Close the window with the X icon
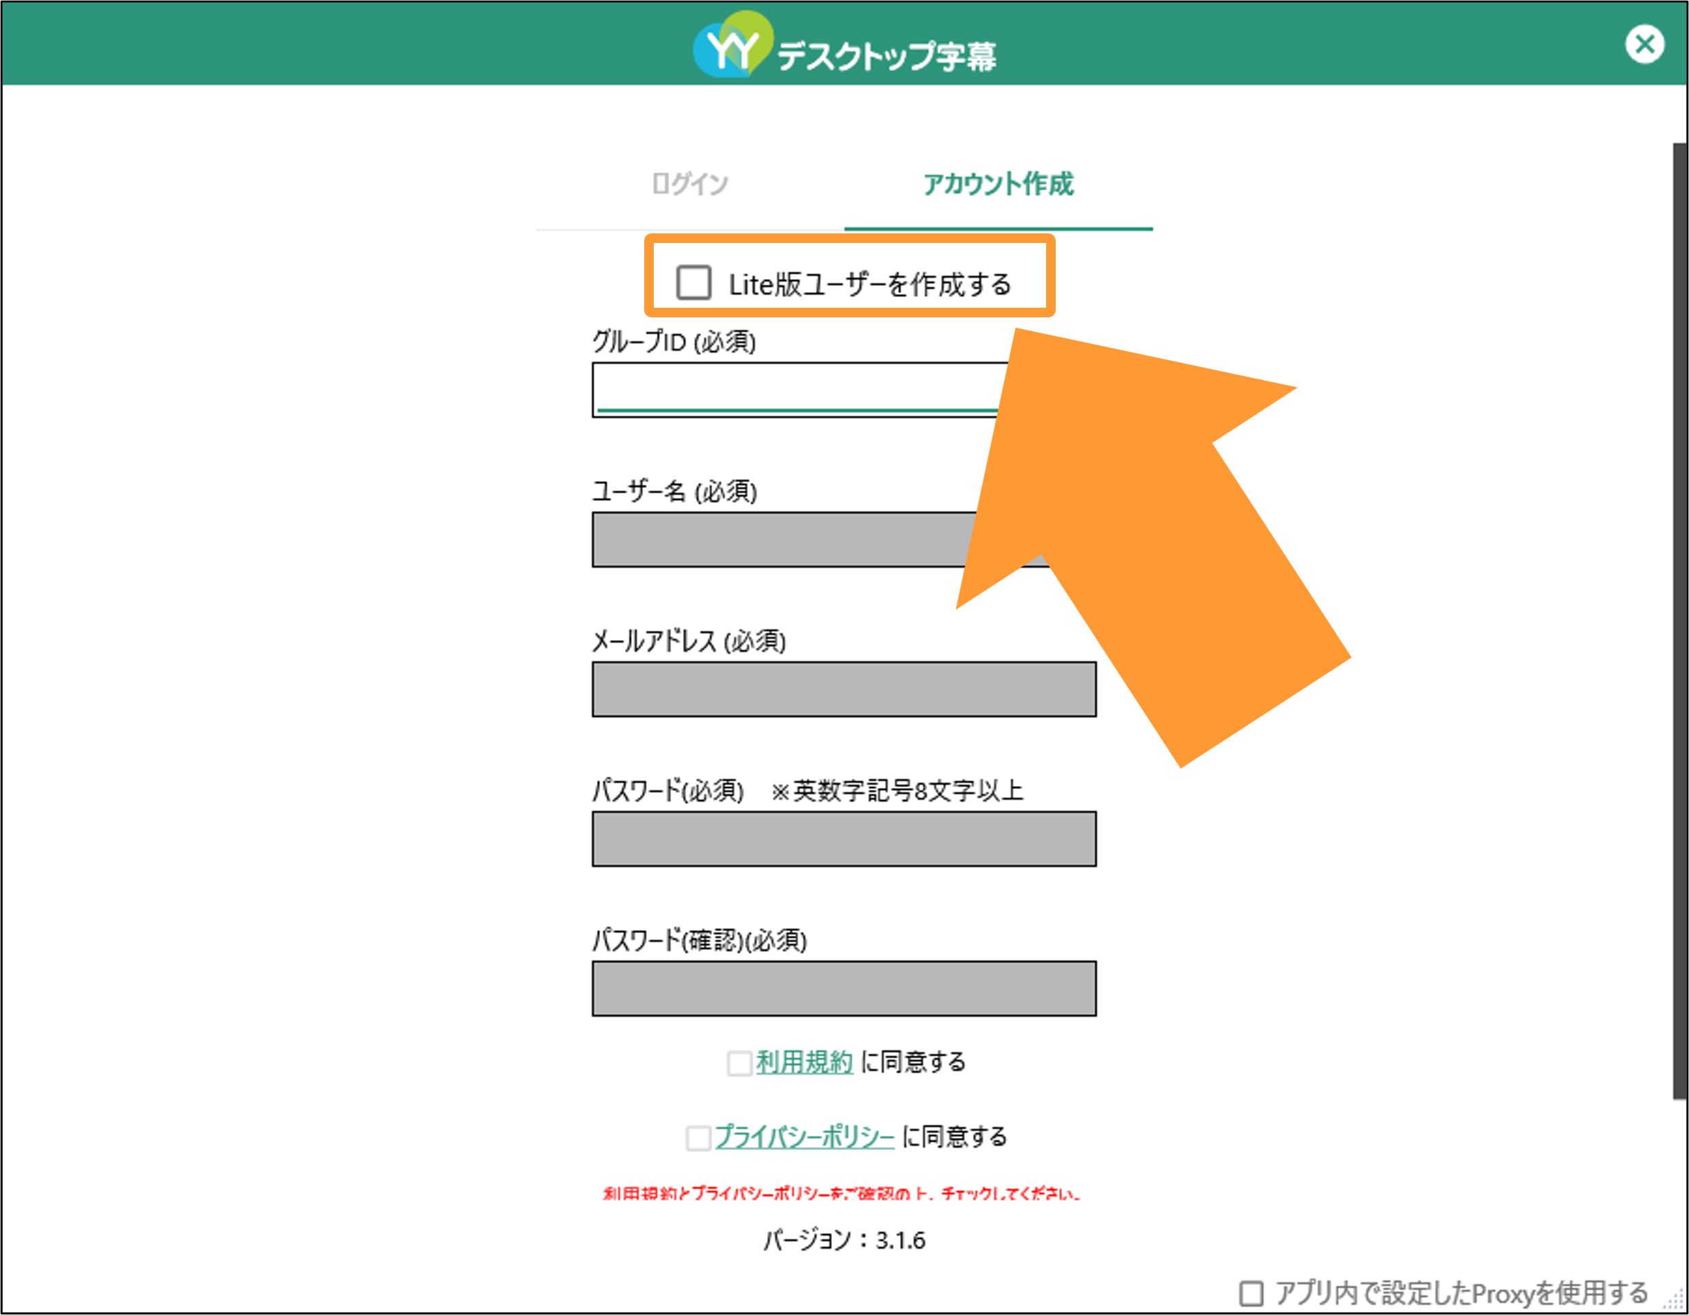The width and height of the screenshot is (1689, 1315). tap(1644, 44)
